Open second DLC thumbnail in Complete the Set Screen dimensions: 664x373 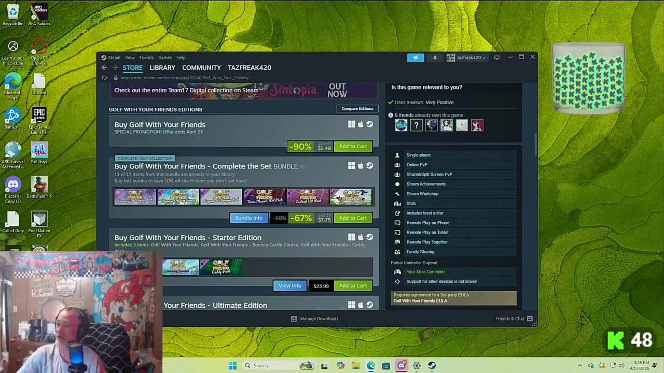pyautogui.click(x=178, y=197)
